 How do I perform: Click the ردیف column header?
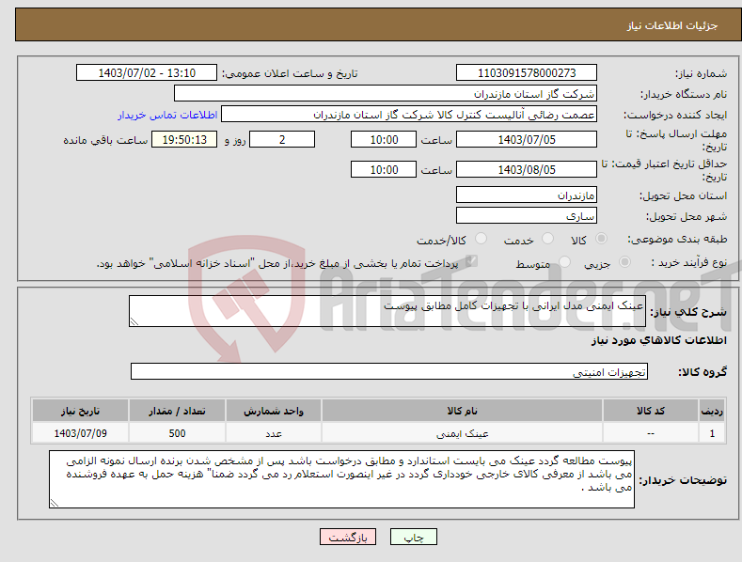point(712,411)
